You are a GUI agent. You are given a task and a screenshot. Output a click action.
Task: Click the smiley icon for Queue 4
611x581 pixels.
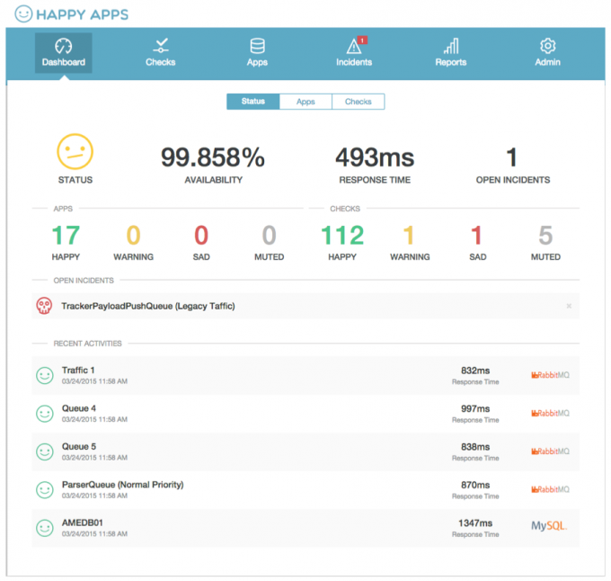pos(45,414)
